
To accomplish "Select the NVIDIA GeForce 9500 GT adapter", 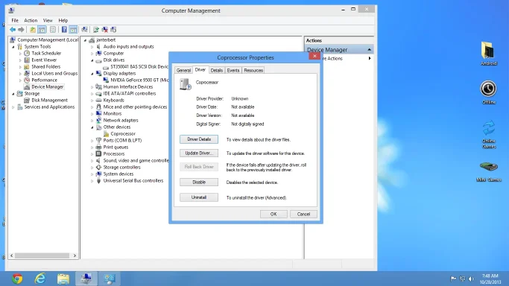I will click(x=139, y=80).
